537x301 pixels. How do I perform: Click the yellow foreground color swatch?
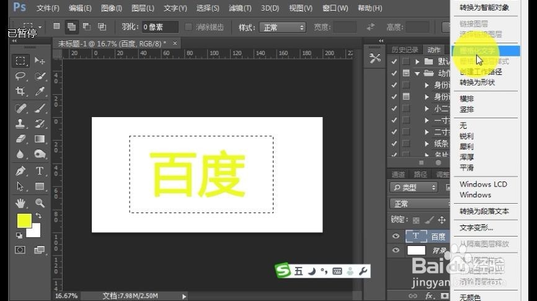pos(24,220)
